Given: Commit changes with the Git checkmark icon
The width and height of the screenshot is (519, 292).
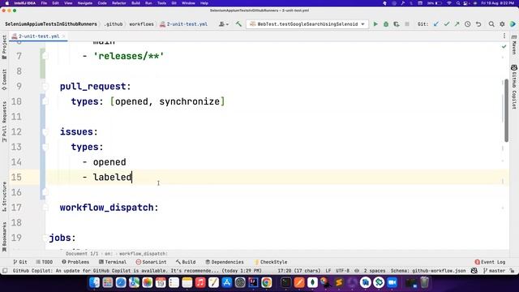Looking at the screenshot, I should point(447,24).
